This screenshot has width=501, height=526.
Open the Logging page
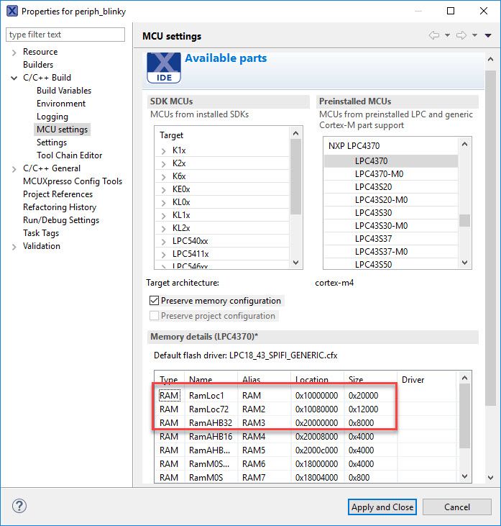[52, 117]
